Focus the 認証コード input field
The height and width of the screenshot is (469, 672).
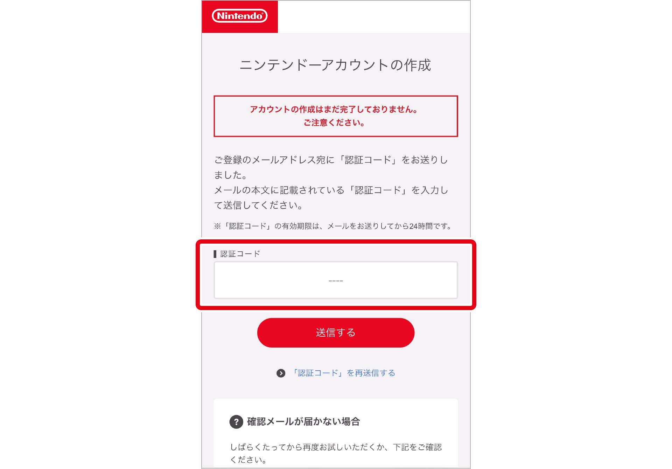click(336, 280)
